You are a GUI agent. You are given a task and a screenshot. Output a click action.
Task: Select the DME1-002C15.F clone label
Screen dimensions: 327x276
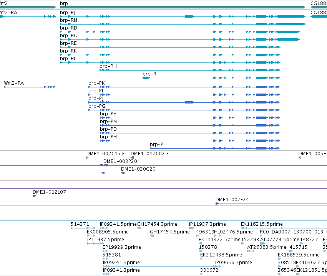coord(105,154)
